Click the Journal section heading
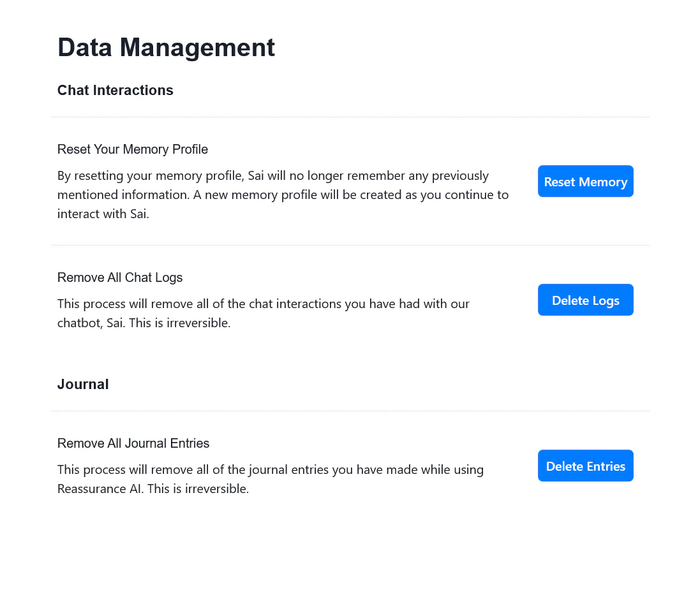 [83, 384]
